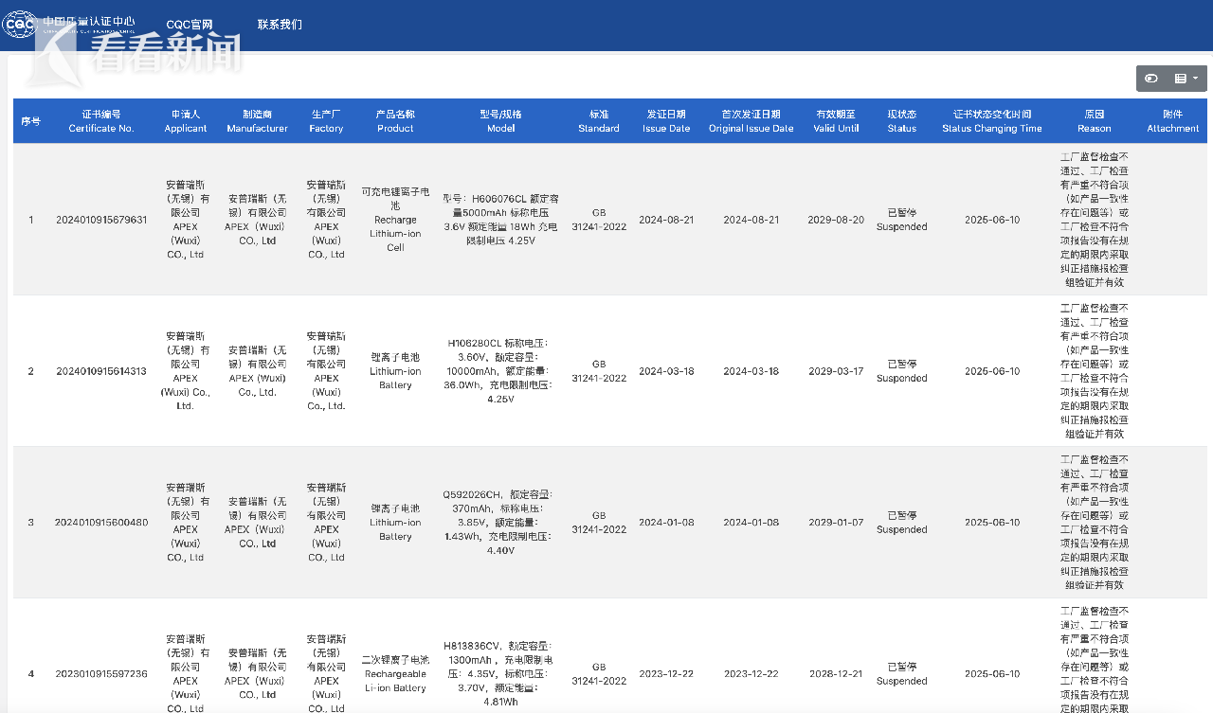This screenshot has height=713, width=1213.
Task: Click the Applicant cell of row 2
Action: (x=186, y=371)
